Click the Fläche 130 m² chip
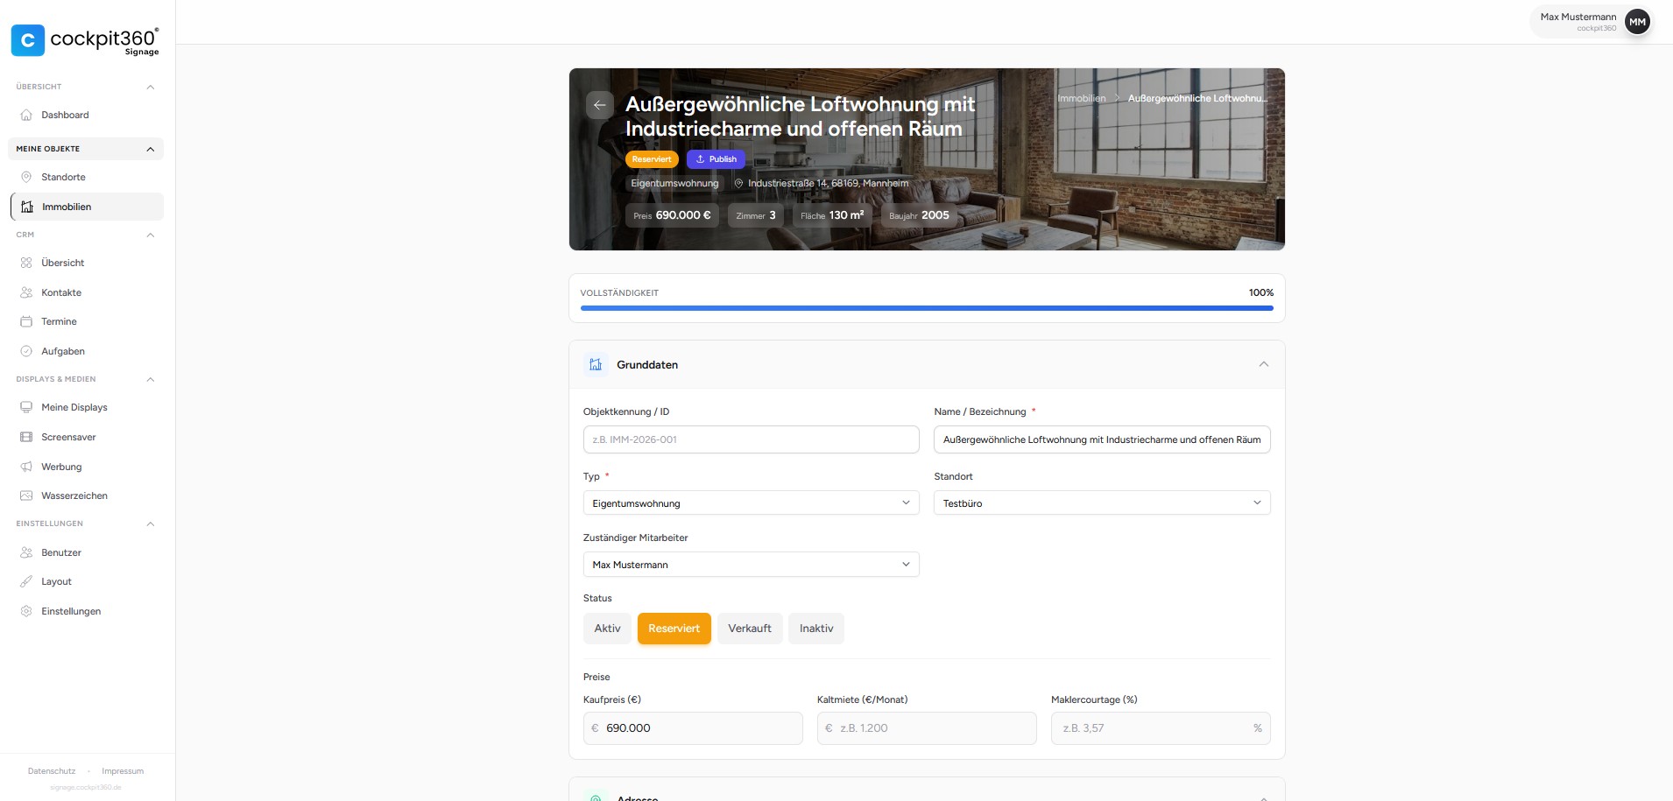1673x801 pixels. tap(832, 215)
